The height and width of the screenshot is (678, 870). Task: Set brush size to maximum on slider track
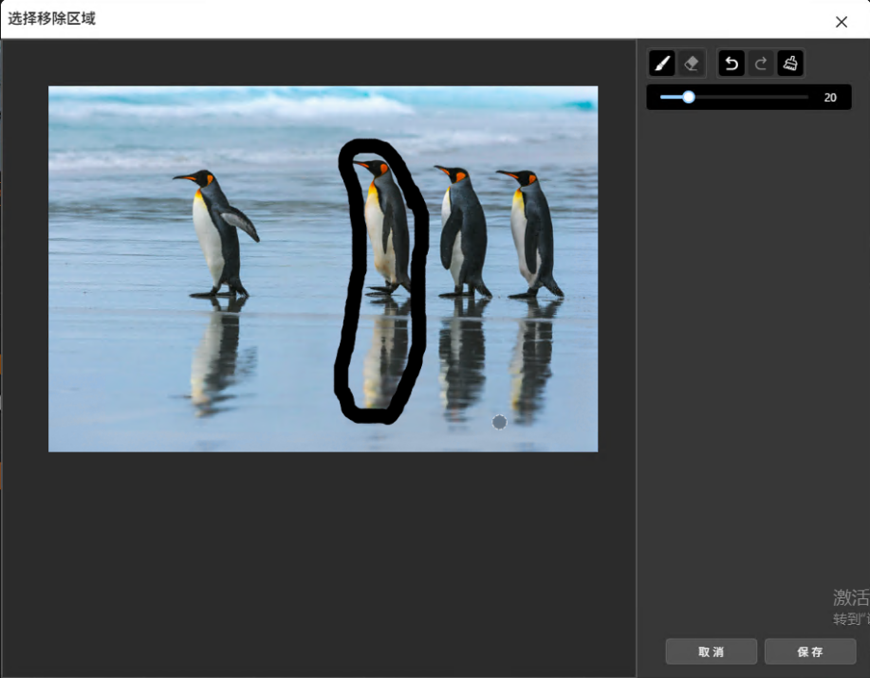(x=807, y=97)
